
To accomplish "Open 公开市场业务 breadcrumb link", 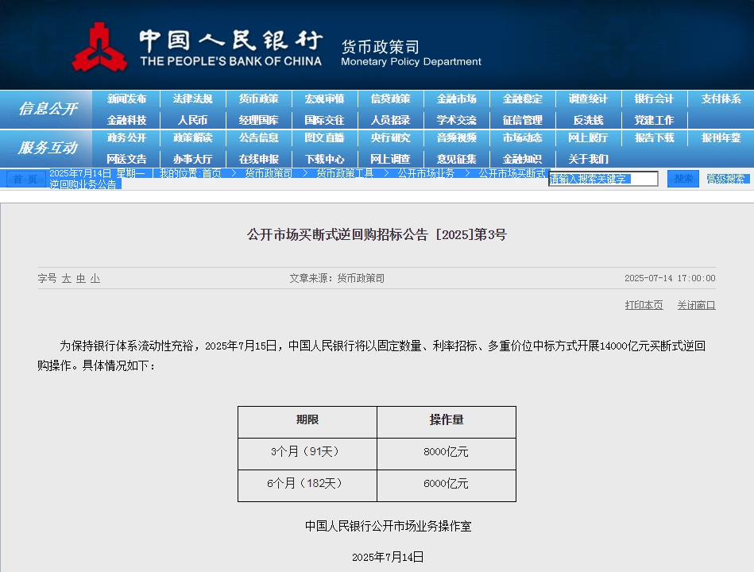I will [x=426, y=173].
